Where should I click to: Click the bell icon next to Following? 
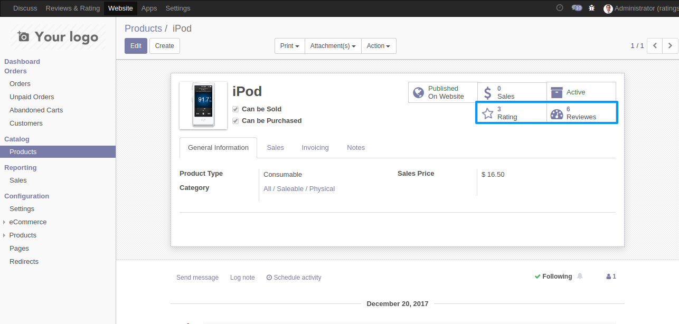[x=580, y=277]
